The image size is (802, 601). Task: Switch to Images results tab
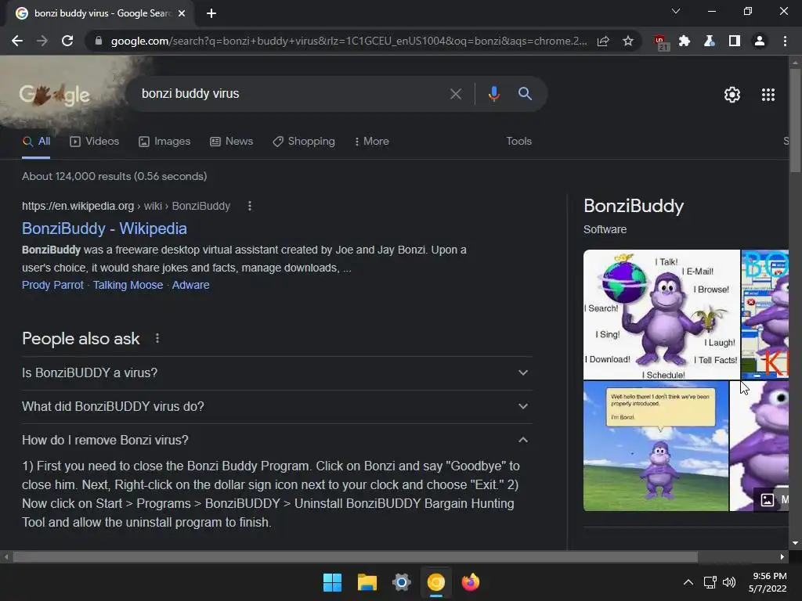pos(164,142)
